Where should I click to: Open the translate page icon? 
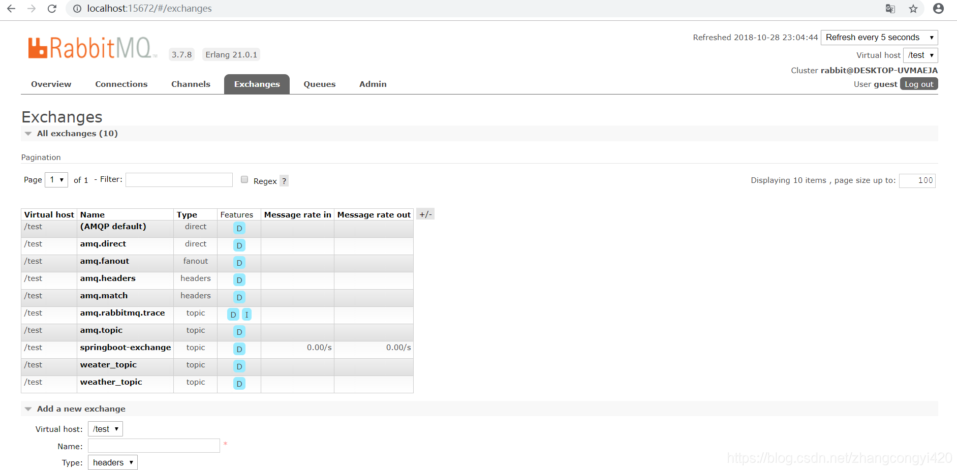tap(890, 9)
